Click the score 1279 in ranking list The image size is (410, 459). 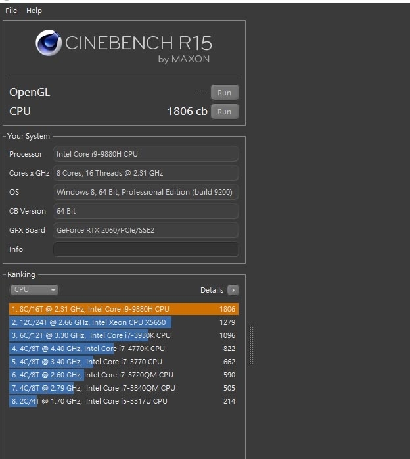[x=227, y=322]
